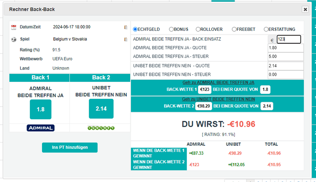
Task: Select the ECHTGELD radio option
Action: point(135,30)
